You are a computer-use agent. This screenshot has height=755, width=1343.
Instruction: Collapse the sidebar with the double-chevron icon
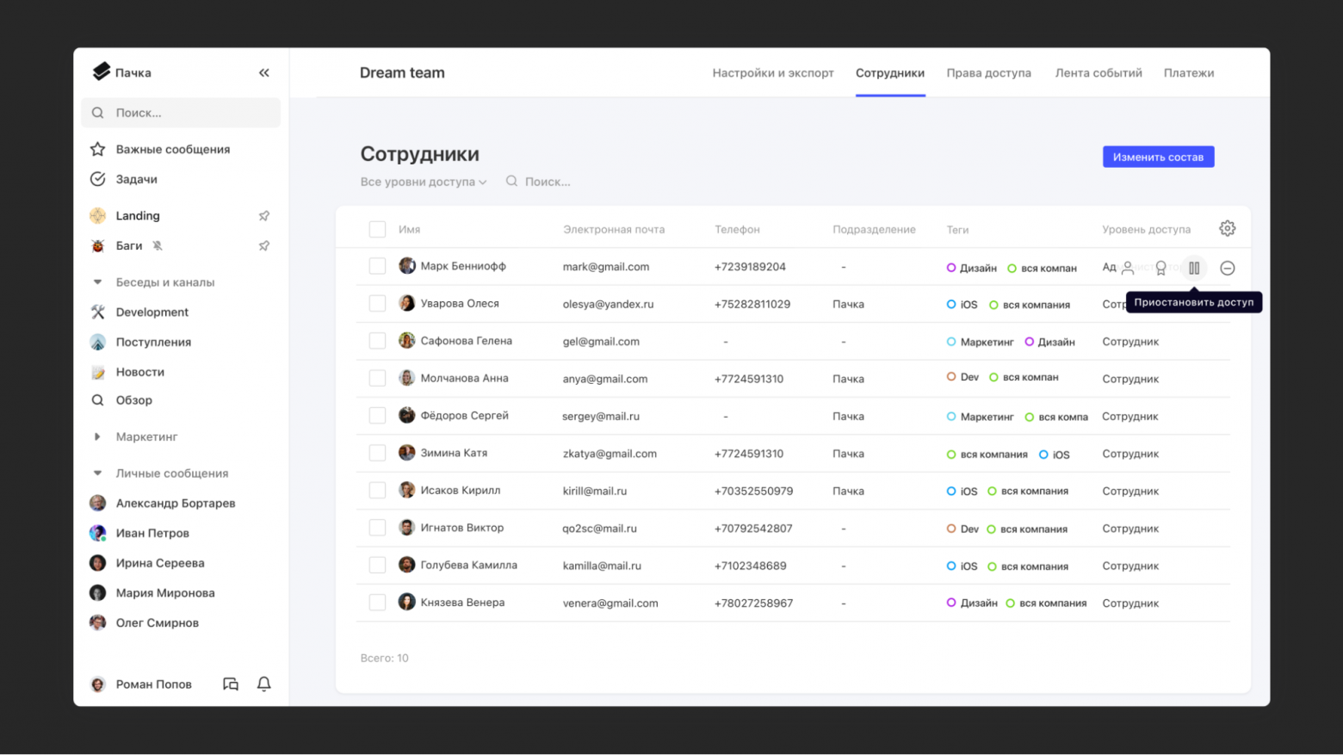[263, 73]
